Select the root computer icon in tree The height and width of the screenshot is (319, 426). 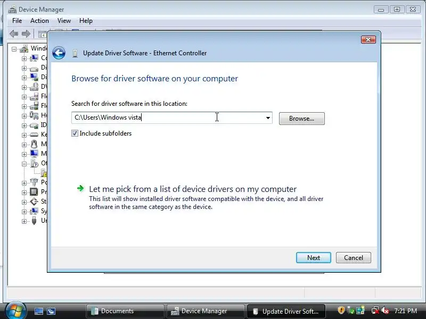tap(24, 48)
